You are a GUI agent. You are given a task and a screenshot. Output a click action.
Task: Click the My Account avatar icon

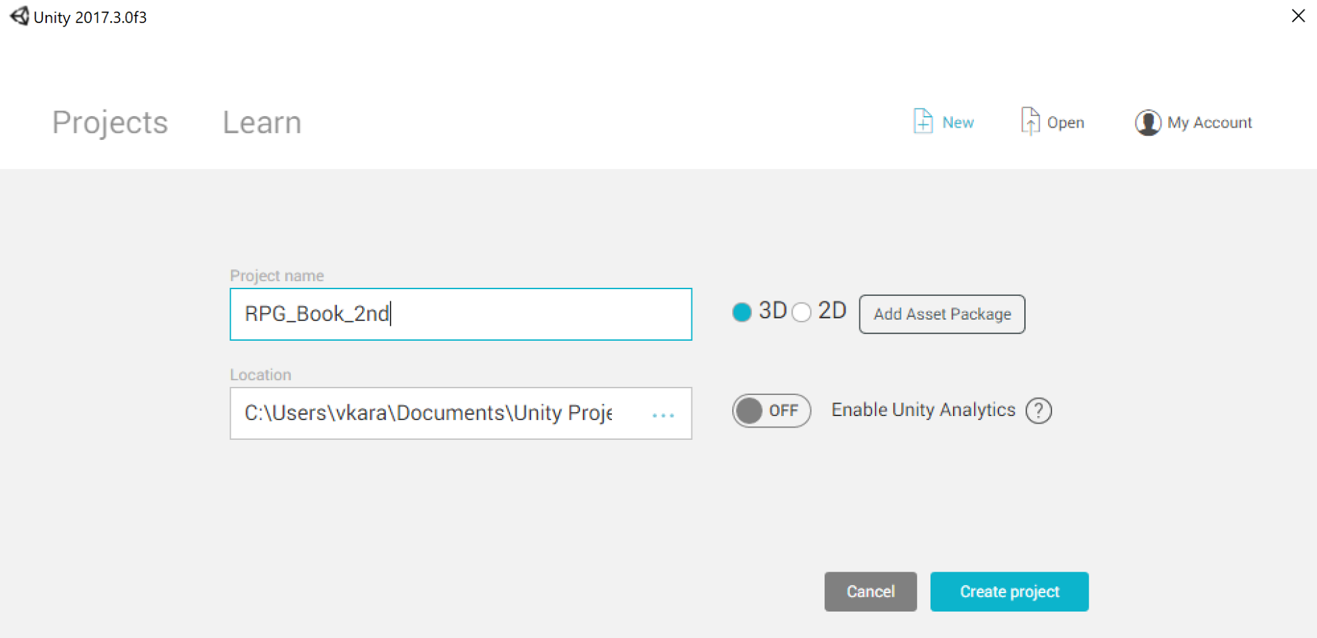[1148, 123]
